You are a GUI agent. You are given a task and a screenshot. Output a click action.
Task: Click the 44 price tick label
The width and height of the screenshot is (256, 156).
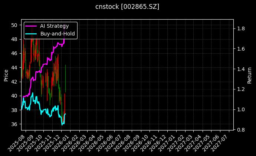pyautogui.click(x=14, y=68)
